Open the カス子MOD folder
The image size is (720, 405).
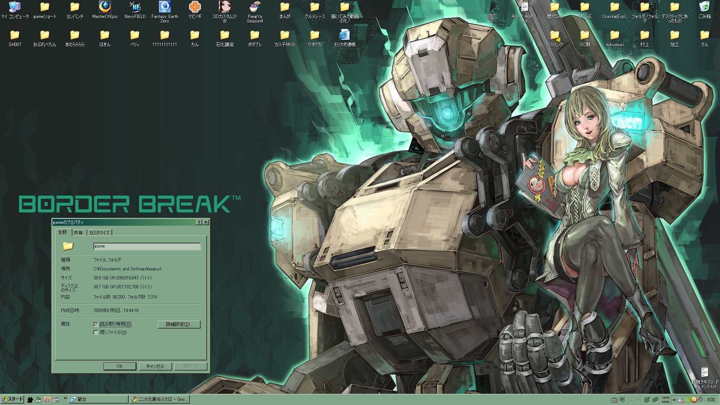[x=285, y=38]
